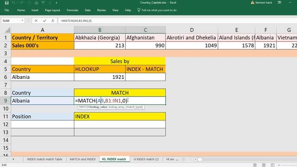The width and height of the screenshot is (297, 167).
Task: Open the Page Layout ribbon tab
Action: click(x=52, y=10)
